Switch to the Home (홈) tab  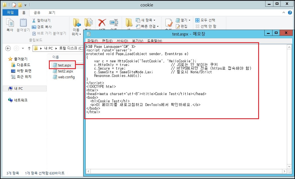(x=24, y=13)
